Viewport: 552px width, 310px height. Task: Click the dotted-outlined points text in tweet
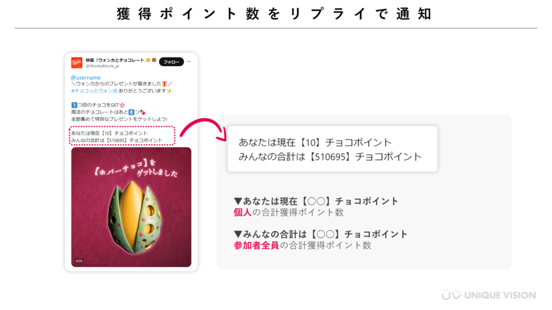coord(122,136)
